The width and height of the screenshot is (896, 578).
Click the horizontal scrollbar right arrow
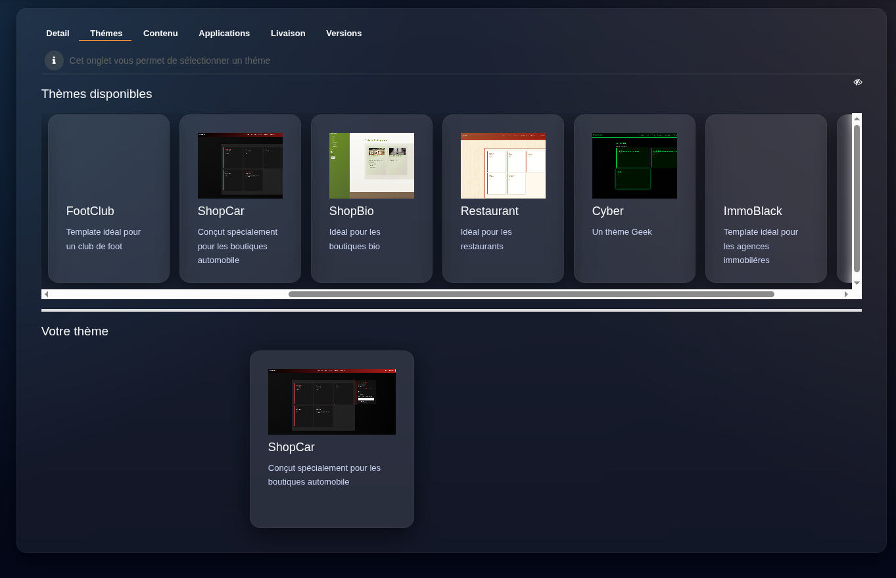tap(846, 295)
